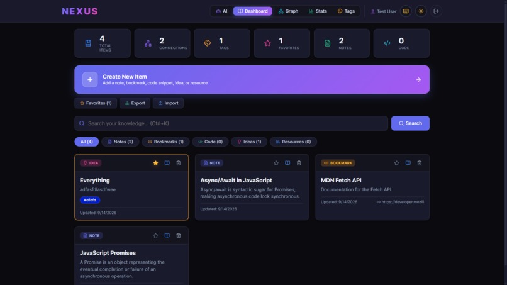Screen dimensions: 507x285
Task: Delete the Everything card via trash icon
Action: tap(179, 163)
